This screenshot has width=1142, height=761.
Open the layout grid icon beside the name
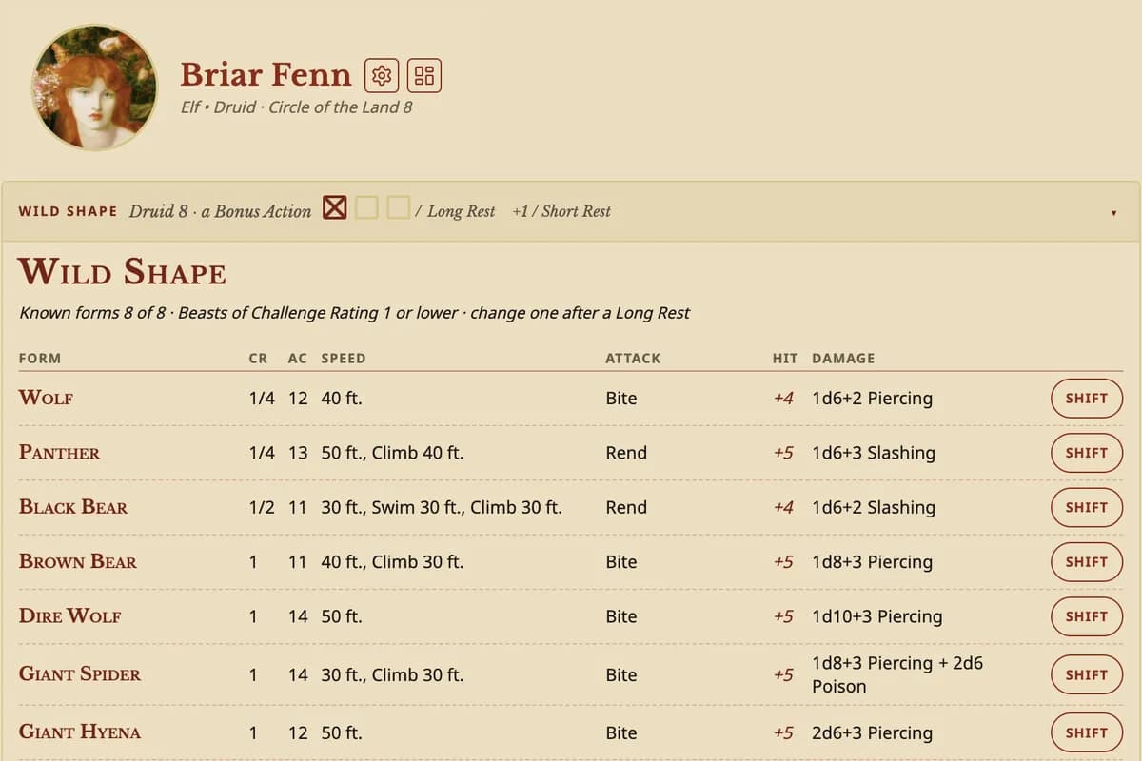coord(424,75)
